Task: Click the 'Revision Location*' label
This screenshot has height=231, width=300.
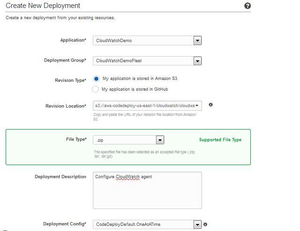Action: point(66,106)
